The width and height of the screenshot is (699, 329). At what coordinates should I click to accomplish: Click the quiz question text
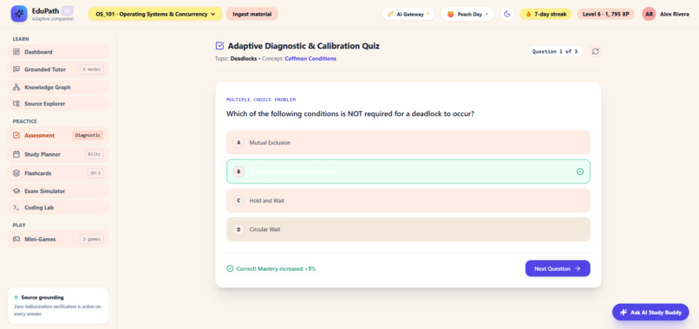pos(350,113)
